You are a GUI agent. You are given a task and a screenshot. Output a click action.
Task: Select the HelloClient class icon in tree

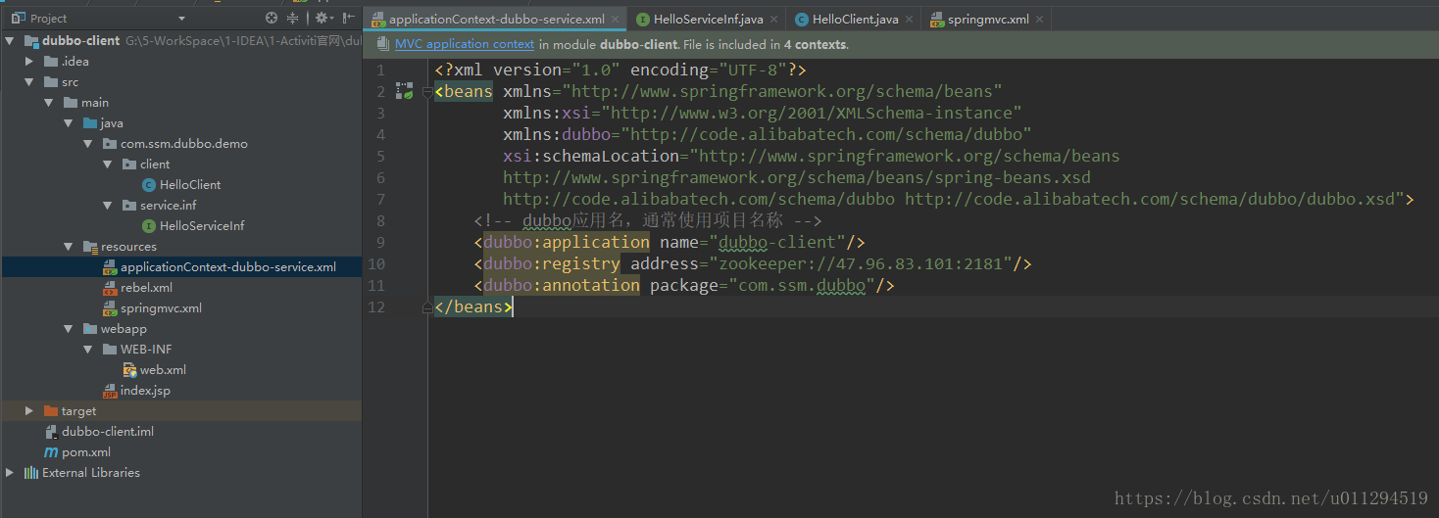pyautogui.click(x=149, y=185)
